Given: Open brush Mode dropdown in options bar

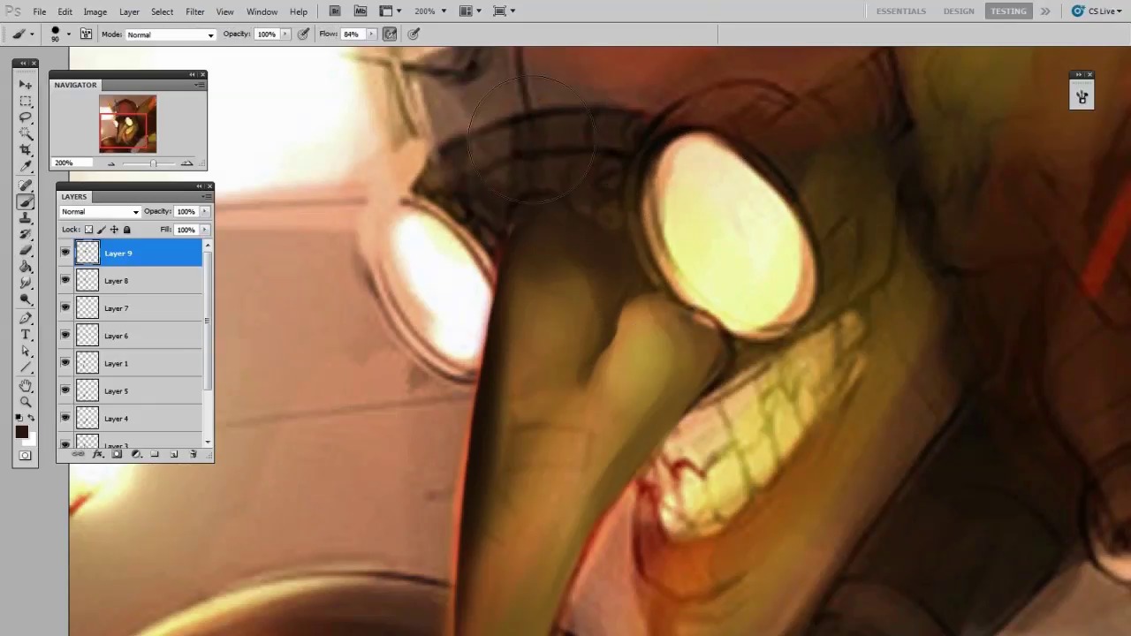Looking at the screenshot, I should click(171, 34).
